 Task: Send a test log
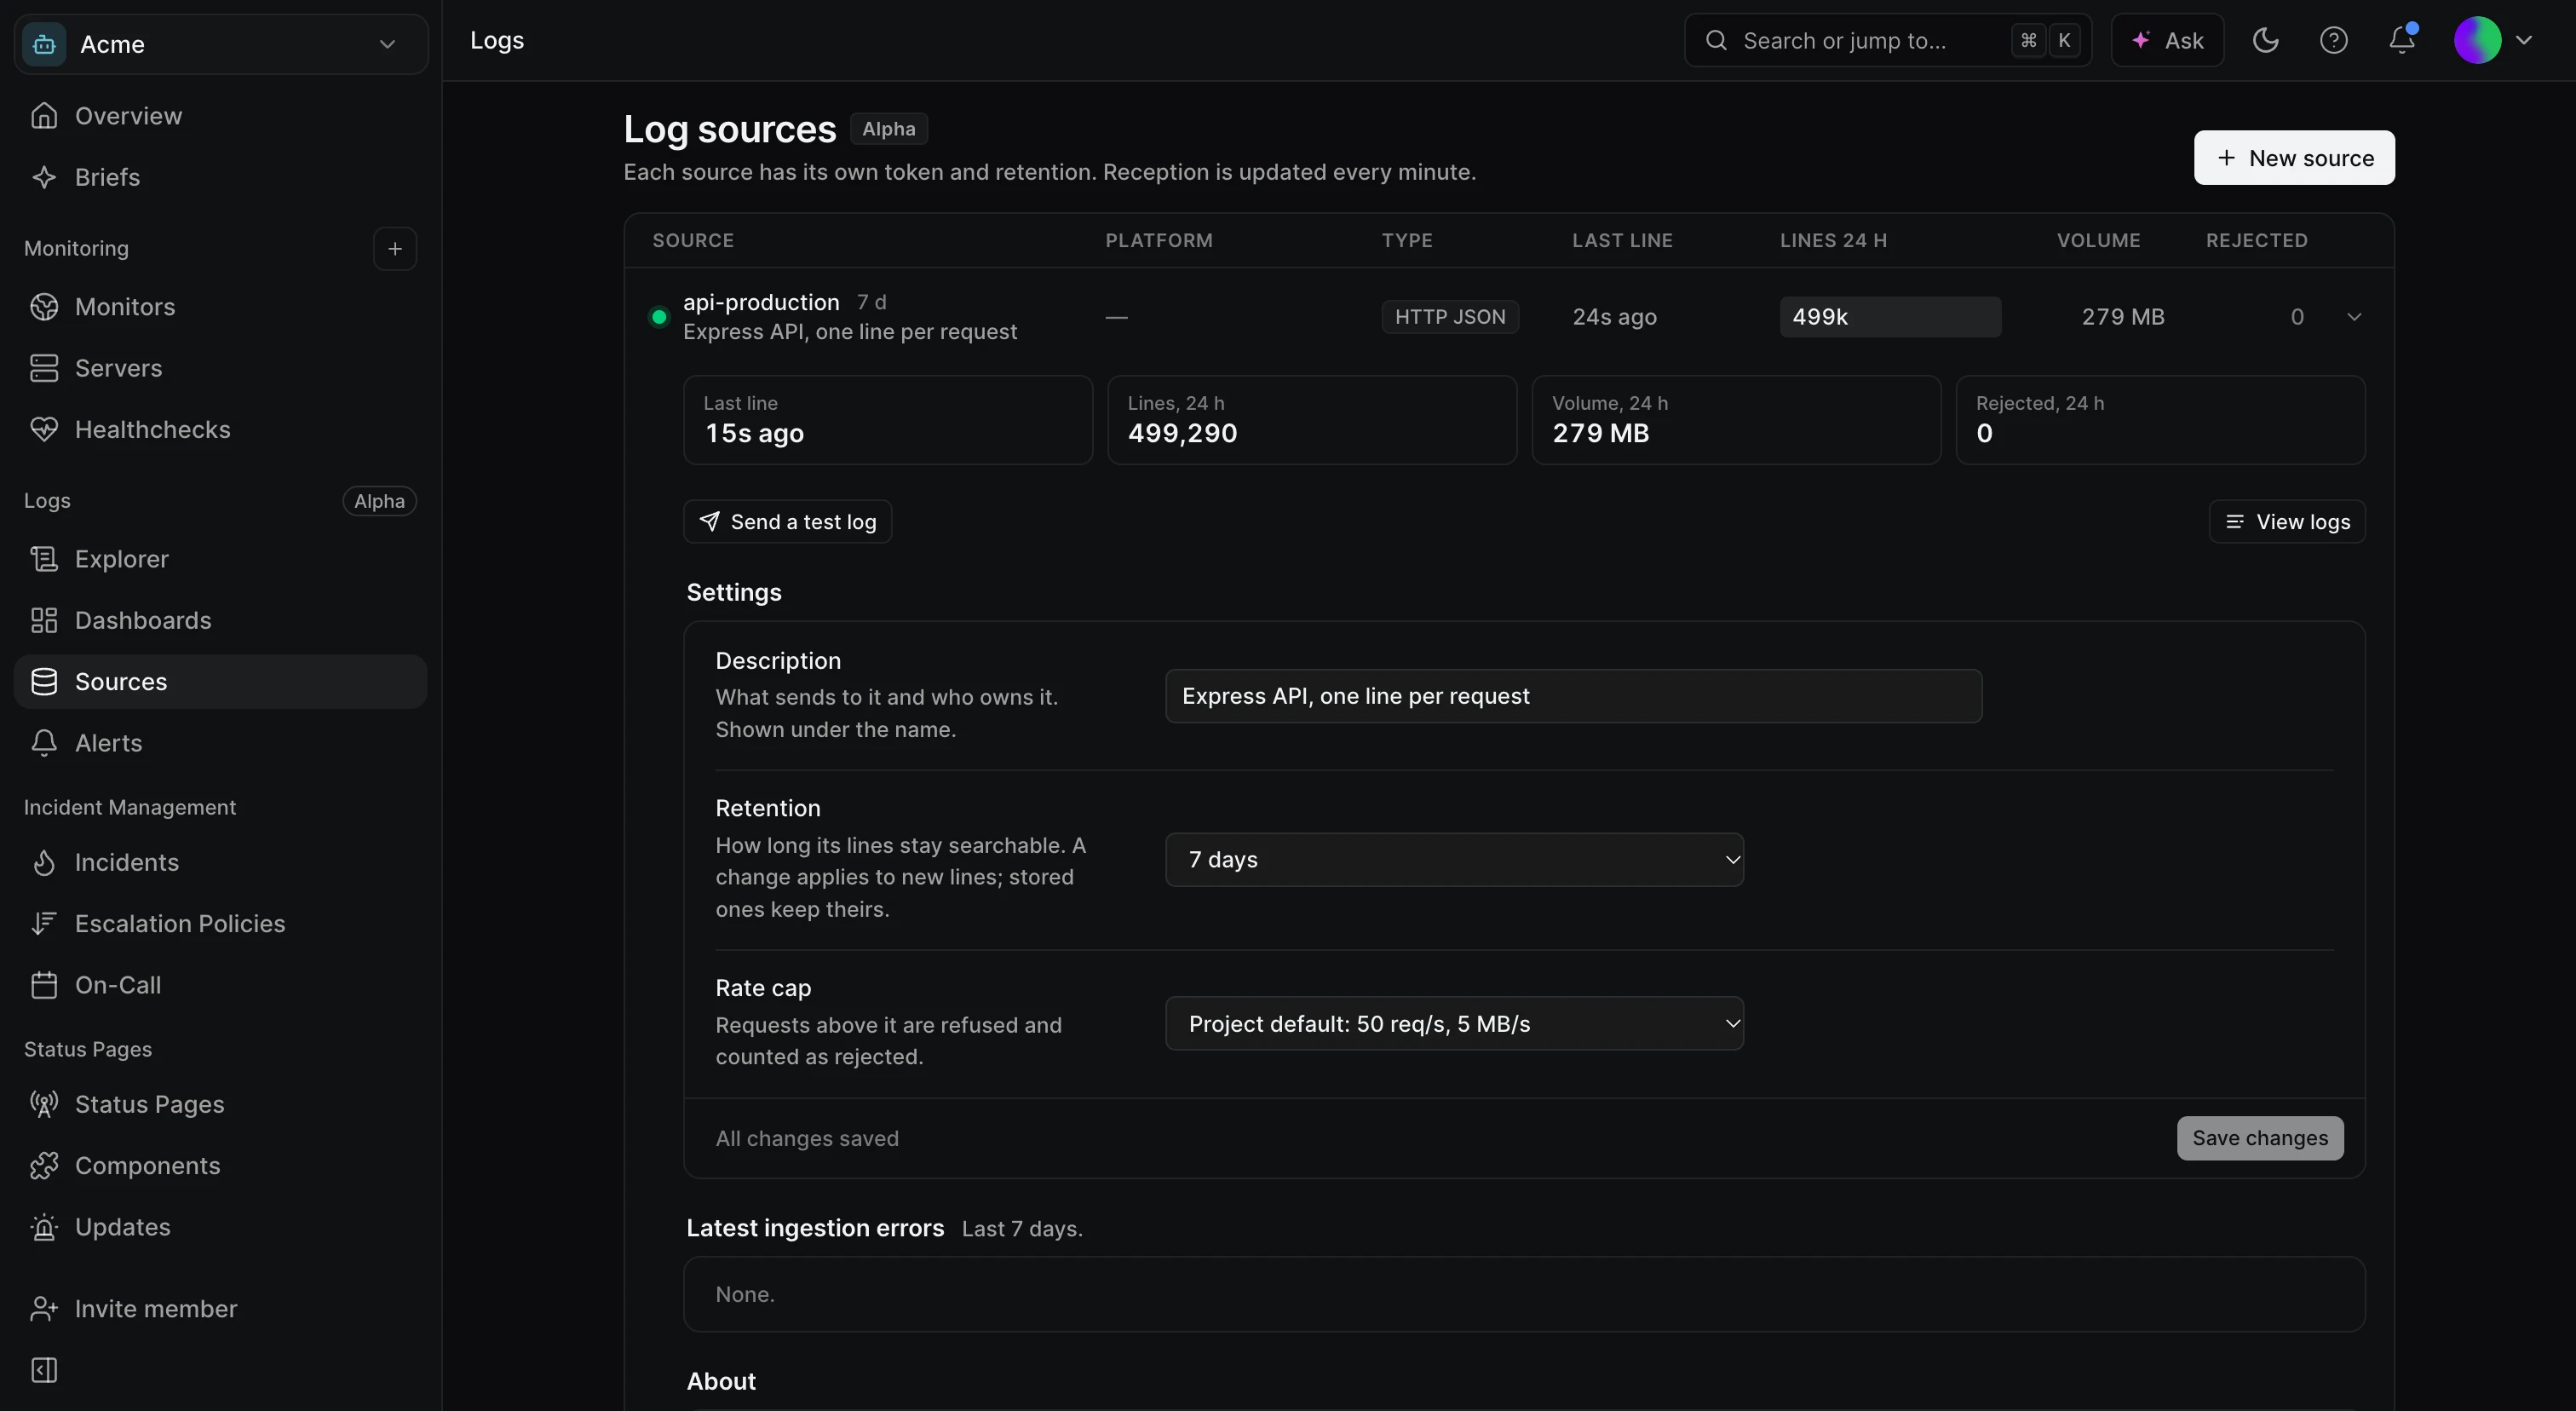pyautogui.click(x=788, y=522)
